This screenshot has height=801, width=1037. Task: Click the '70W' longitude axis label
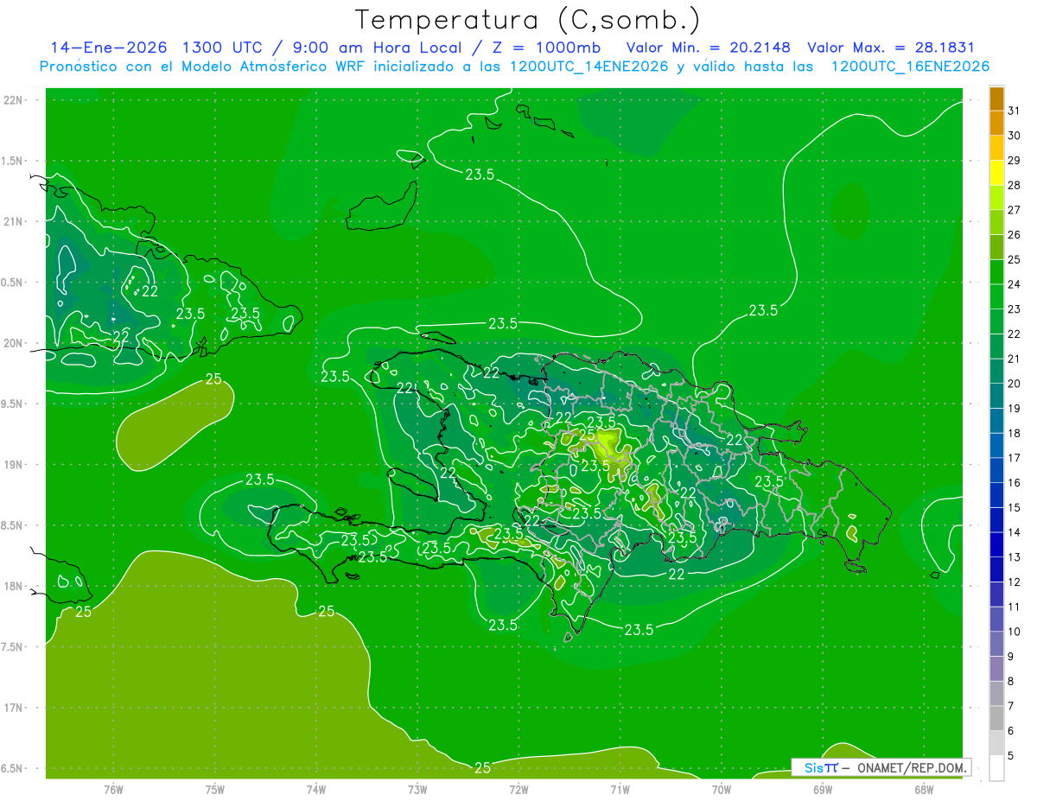(x=722, y=789)
